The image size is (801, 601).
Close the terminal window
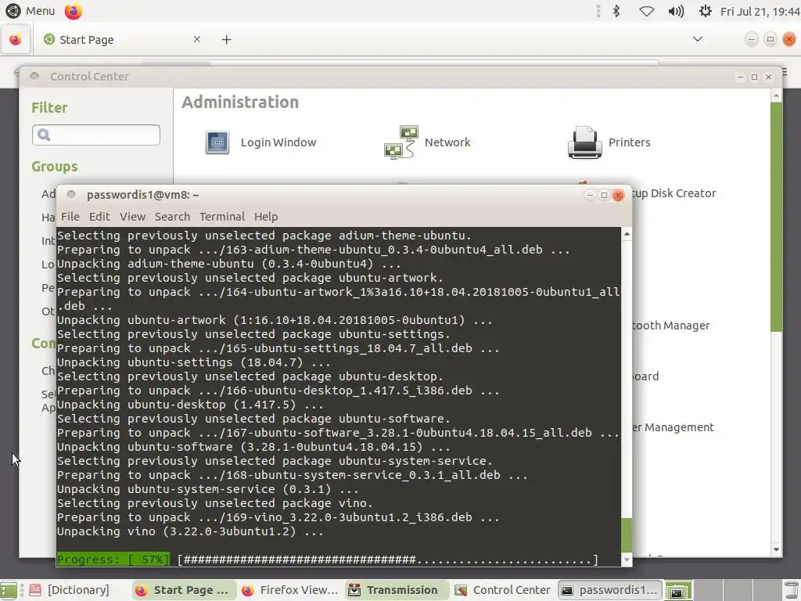pyautogui.click(x=618, y=195)
